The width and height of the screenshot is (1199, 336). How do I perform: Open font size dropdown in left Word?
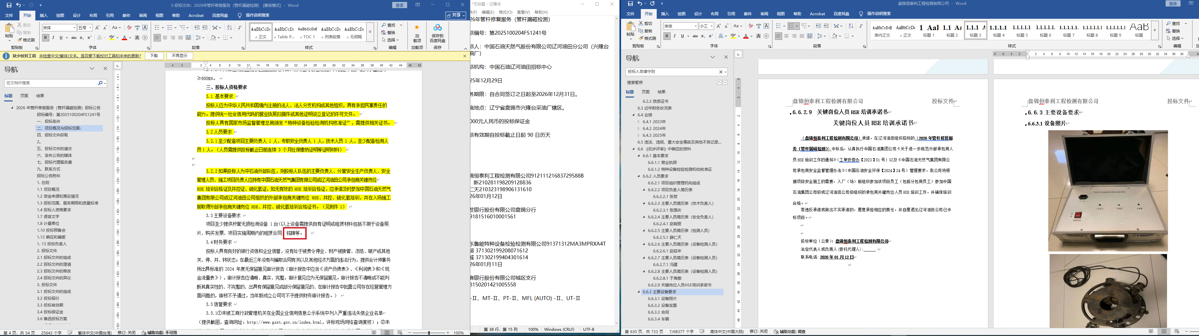90,28
